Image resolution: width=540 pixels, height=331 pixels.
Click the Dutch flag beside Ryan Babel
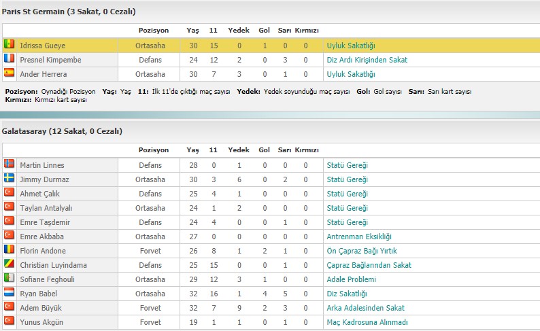click(x=10, y=292)
